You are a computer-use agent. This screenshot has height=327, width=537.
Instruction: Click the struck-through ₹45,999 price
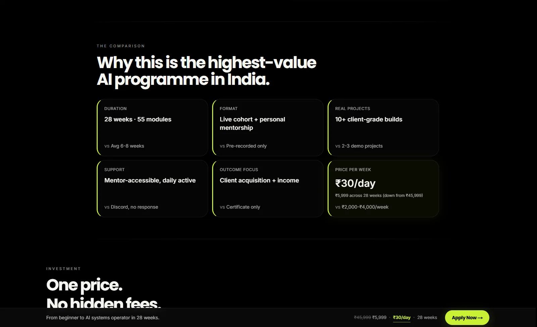coord(362,317)
